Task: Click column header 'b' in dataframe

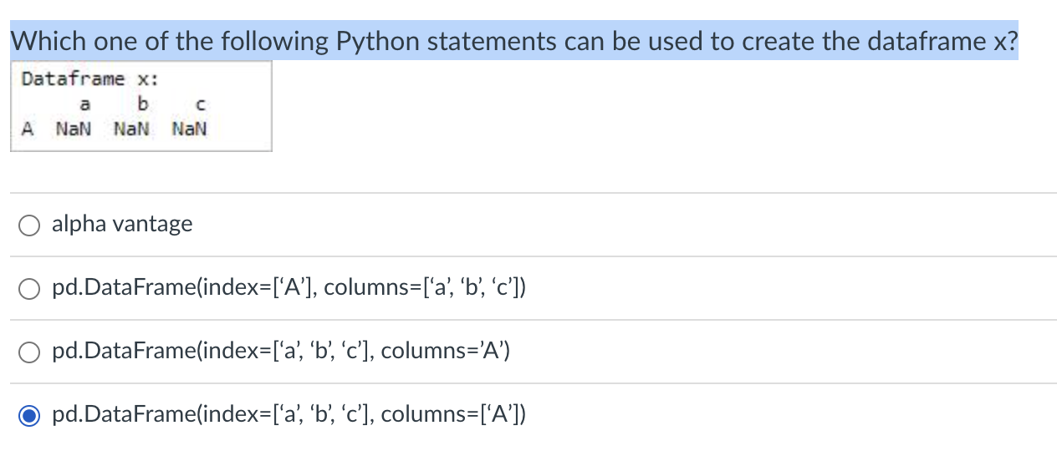Action: [x=142, y=104]
